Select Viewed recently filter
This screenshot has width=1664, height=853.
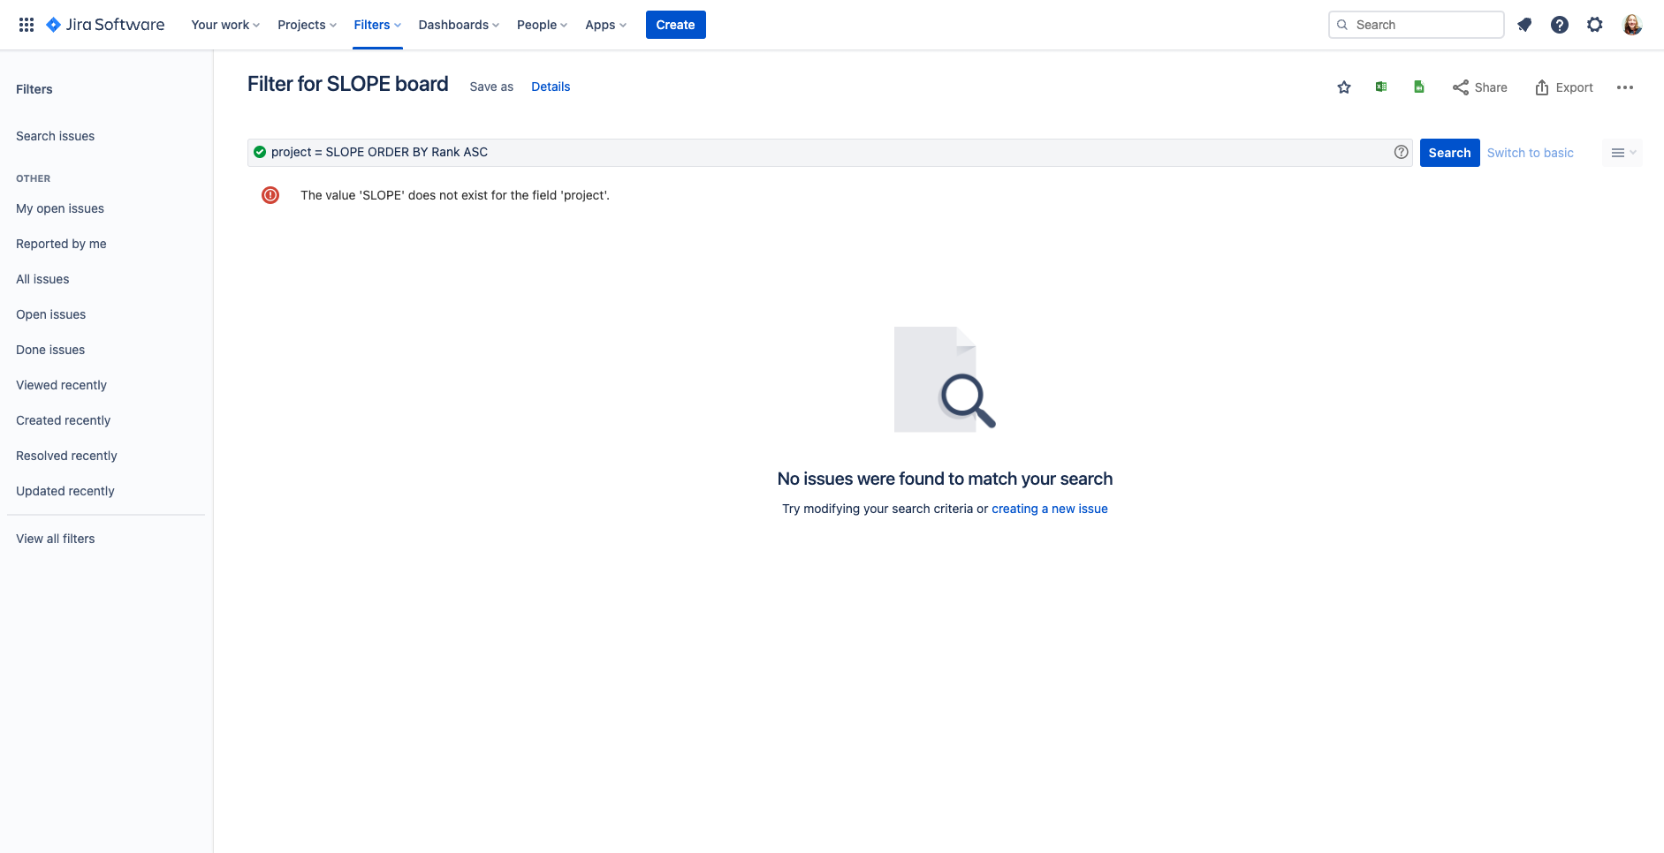point(61,385)
